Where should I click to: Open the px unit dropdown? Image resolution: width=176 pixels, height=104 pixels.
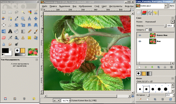(x=56, y=100)
